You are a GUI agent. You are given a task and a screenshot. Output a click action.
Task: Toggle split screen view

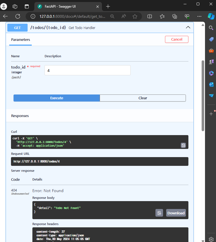[x=150, y=16]
